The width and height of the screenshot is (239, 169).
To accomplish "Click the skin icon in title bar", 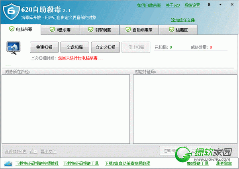I will tap(209, 5).
